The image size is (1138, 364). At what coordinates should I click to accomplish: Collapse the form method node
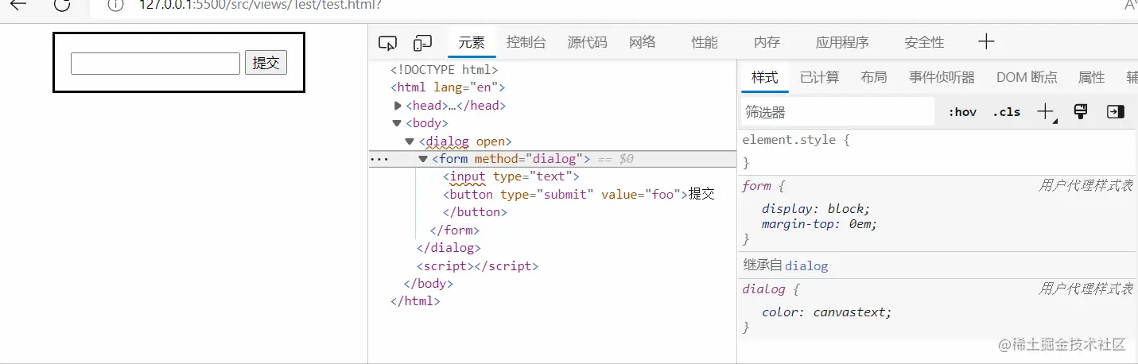pos(423,159)
